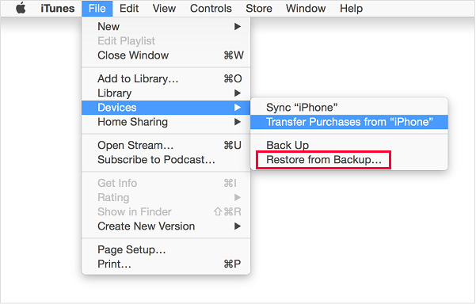Image resolution: width=476 pixels, height=304 pixels.
Task: Expand the New submenu arrow
Action: pyautogui.click(x=238, y=27)
